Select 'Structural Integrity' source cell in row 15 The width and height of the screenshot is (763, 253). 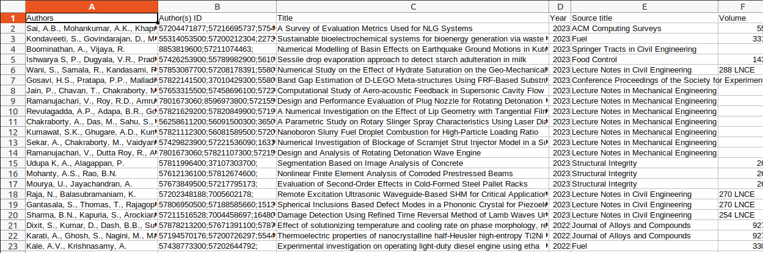tap(644, 163)
